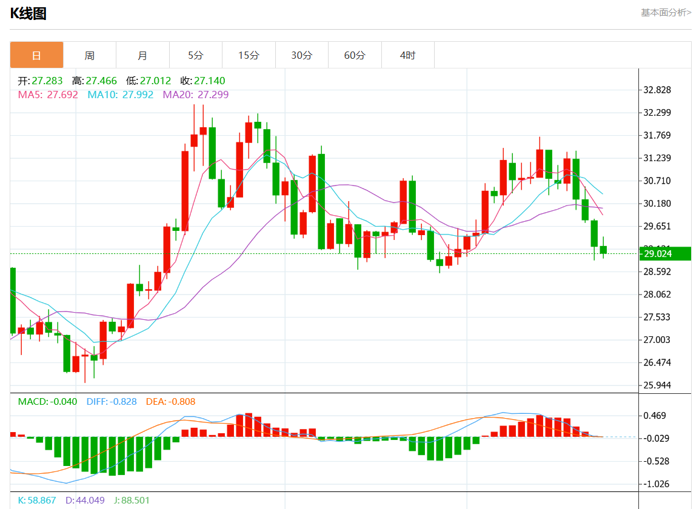Click the 29.651 price axis label
699x509 pixels.
[657, 227]
